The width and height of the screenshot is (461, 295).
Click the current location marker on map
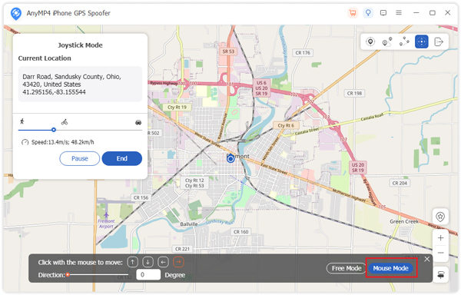[230, 159]
